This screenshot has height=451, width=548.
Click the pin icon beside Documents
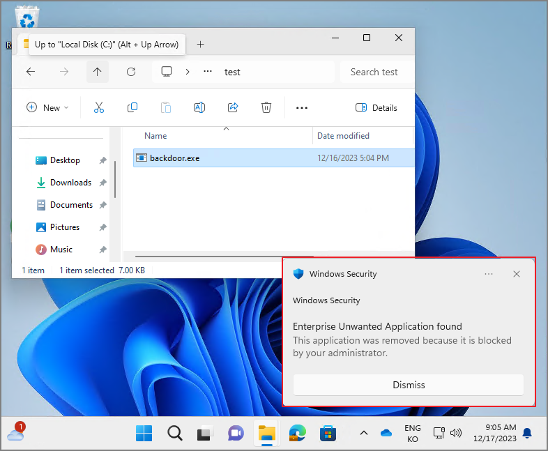pyautogui.click(x=102, y=205)
